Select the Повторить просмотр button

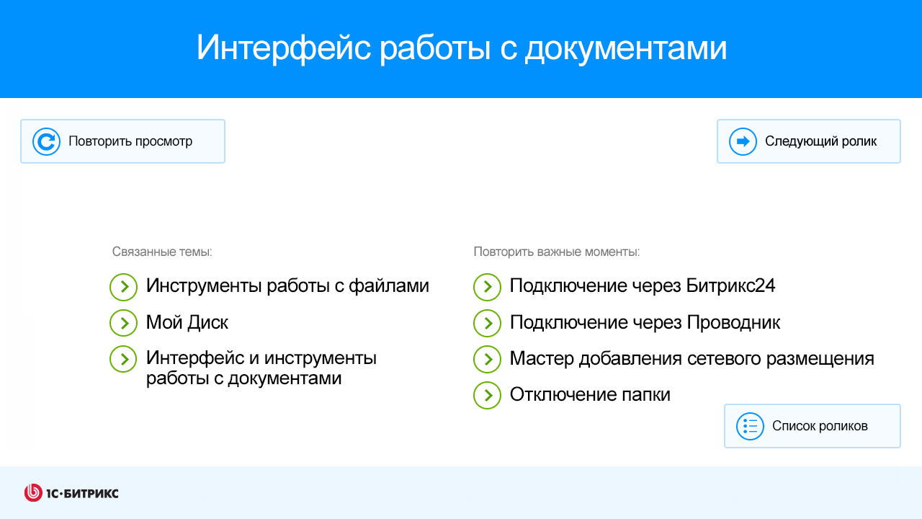[122, 141]
